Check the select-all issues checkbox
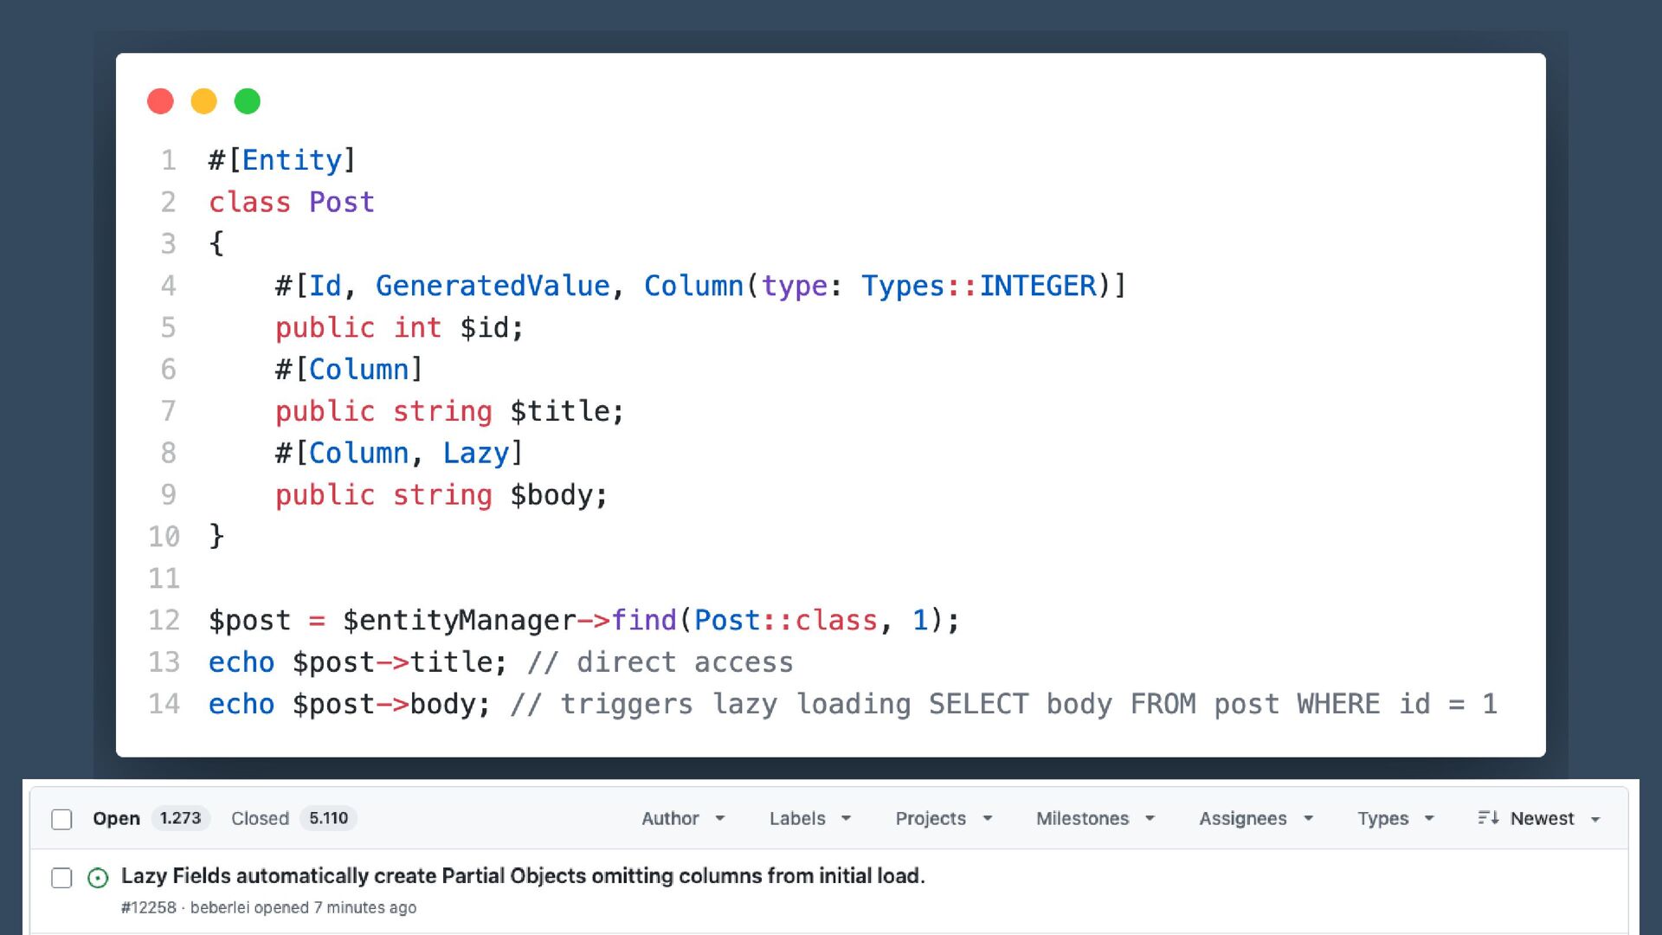Viewport: 1662px width, 935px height. (61, 819)
